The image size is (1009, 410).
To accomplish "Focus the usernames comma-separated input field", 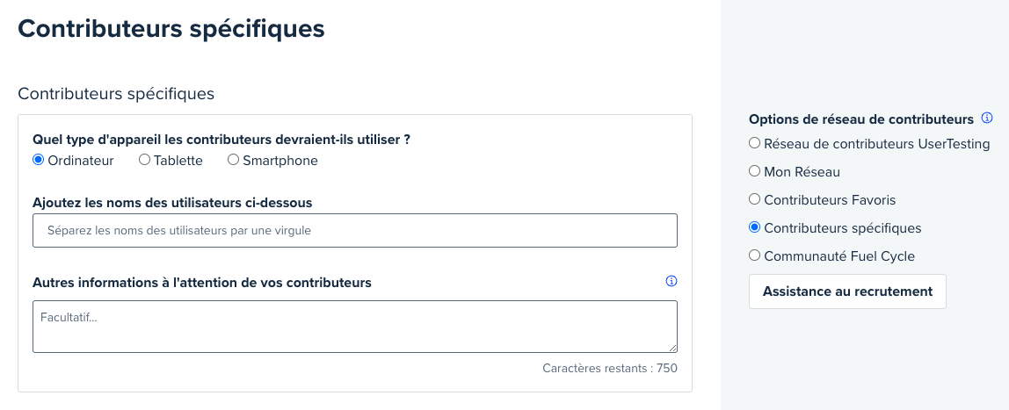I will 355,230.
